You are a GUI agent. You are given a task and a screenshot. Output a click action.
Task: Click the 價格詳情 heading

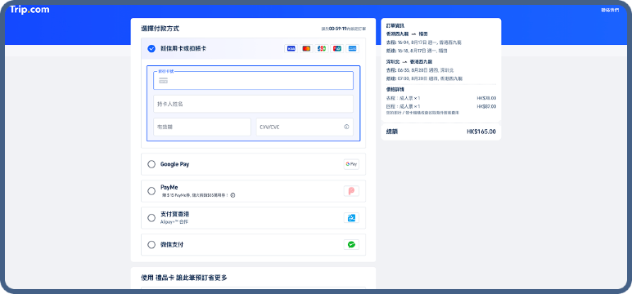(395, 89)
